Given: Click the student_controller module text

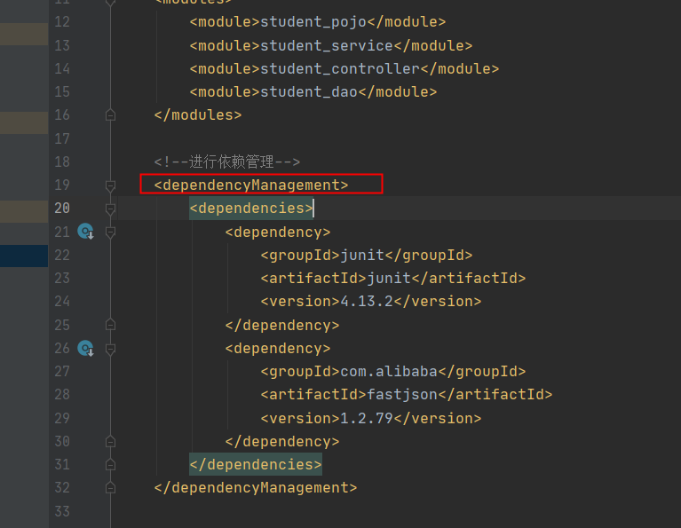Looking at the screenshot, I should coord(340,68).
